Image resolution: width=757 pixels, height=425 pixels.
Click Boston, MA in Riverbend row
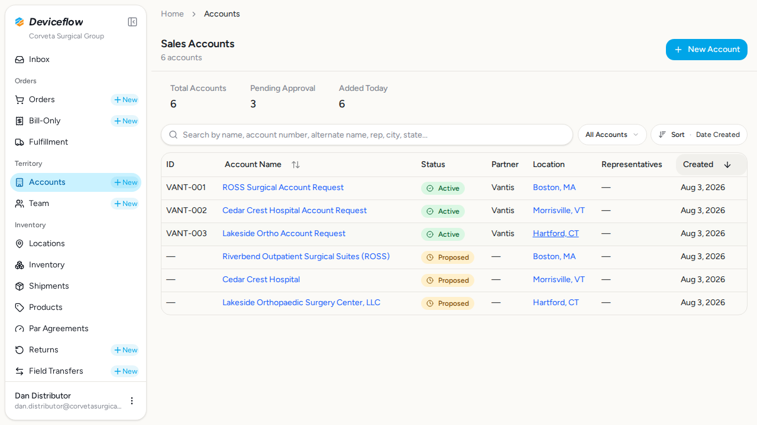pyautogui.click(x=554, y=257)
